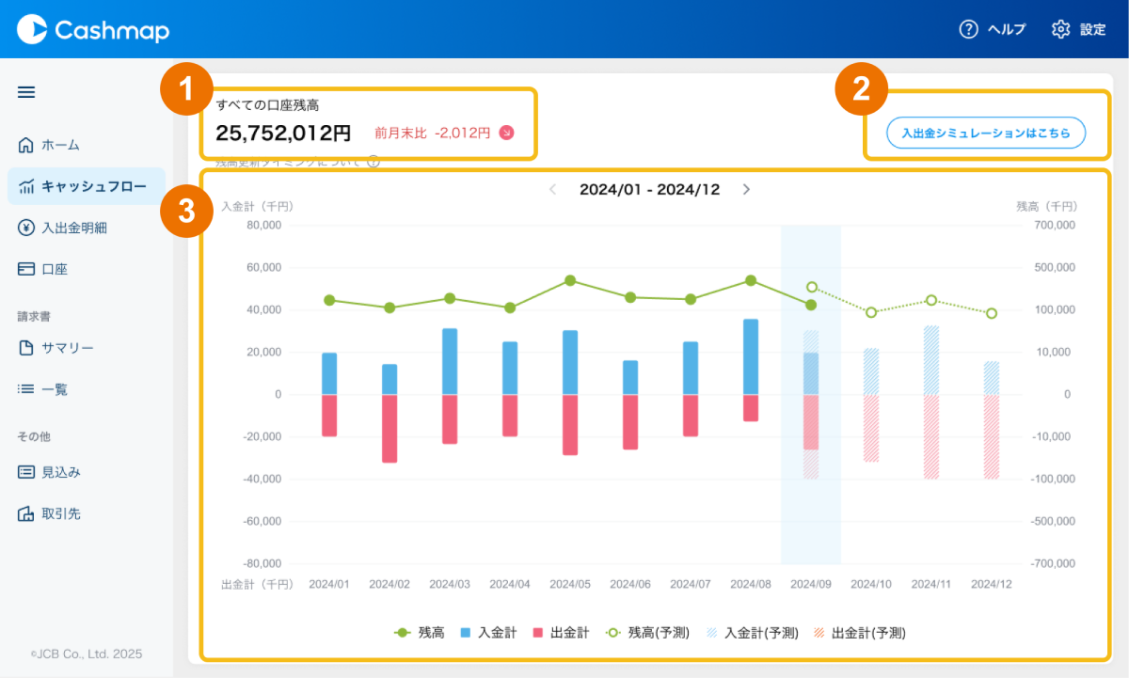Open the キャッシュフロー menu item
This screenshot has width=1129, height=678.
point(87,186)
